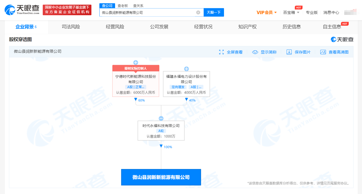Click the 查看高清图 label
This screenshot has width=362, height=194.
pyautogui.click(x=339, y=52)
